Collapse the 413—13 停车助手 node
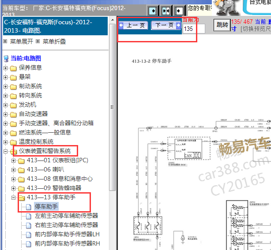The image size is (271, 250). point(13,198)
